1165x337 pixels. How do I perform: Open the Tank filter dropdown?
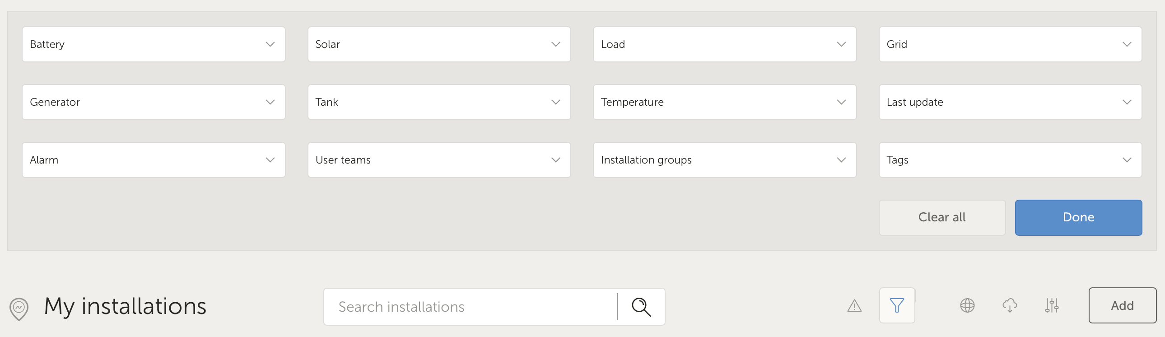[x=439, y=102]
